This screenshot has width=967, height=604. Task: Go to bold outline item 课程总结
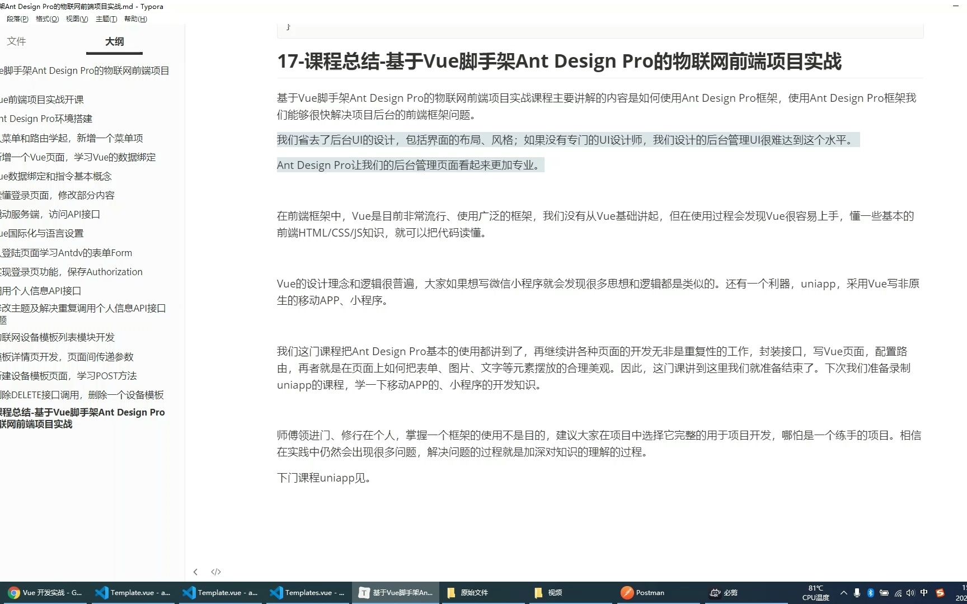[x=82, y=418]
